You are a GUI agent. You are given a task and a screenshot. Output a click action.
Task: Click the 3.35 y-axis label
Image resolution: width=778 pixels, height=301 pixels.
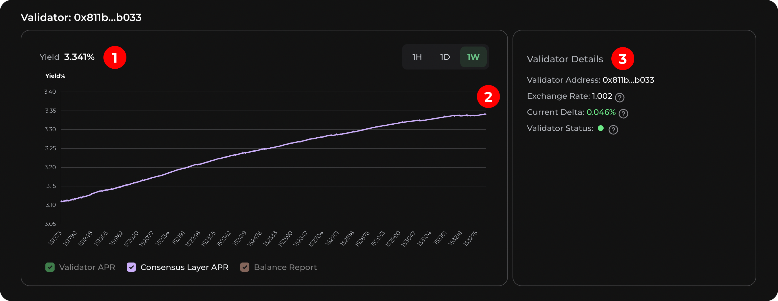51,111
